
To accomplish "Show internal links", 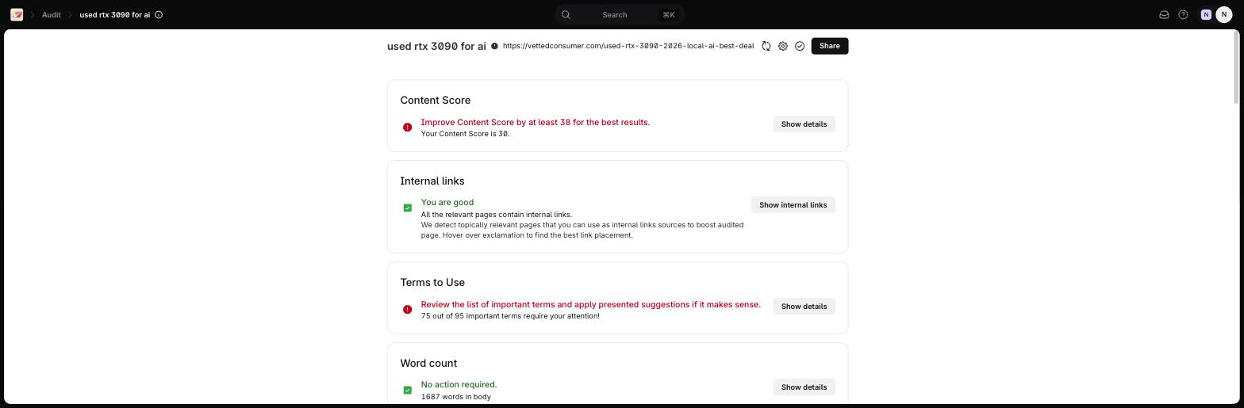I will pos(793,205).
